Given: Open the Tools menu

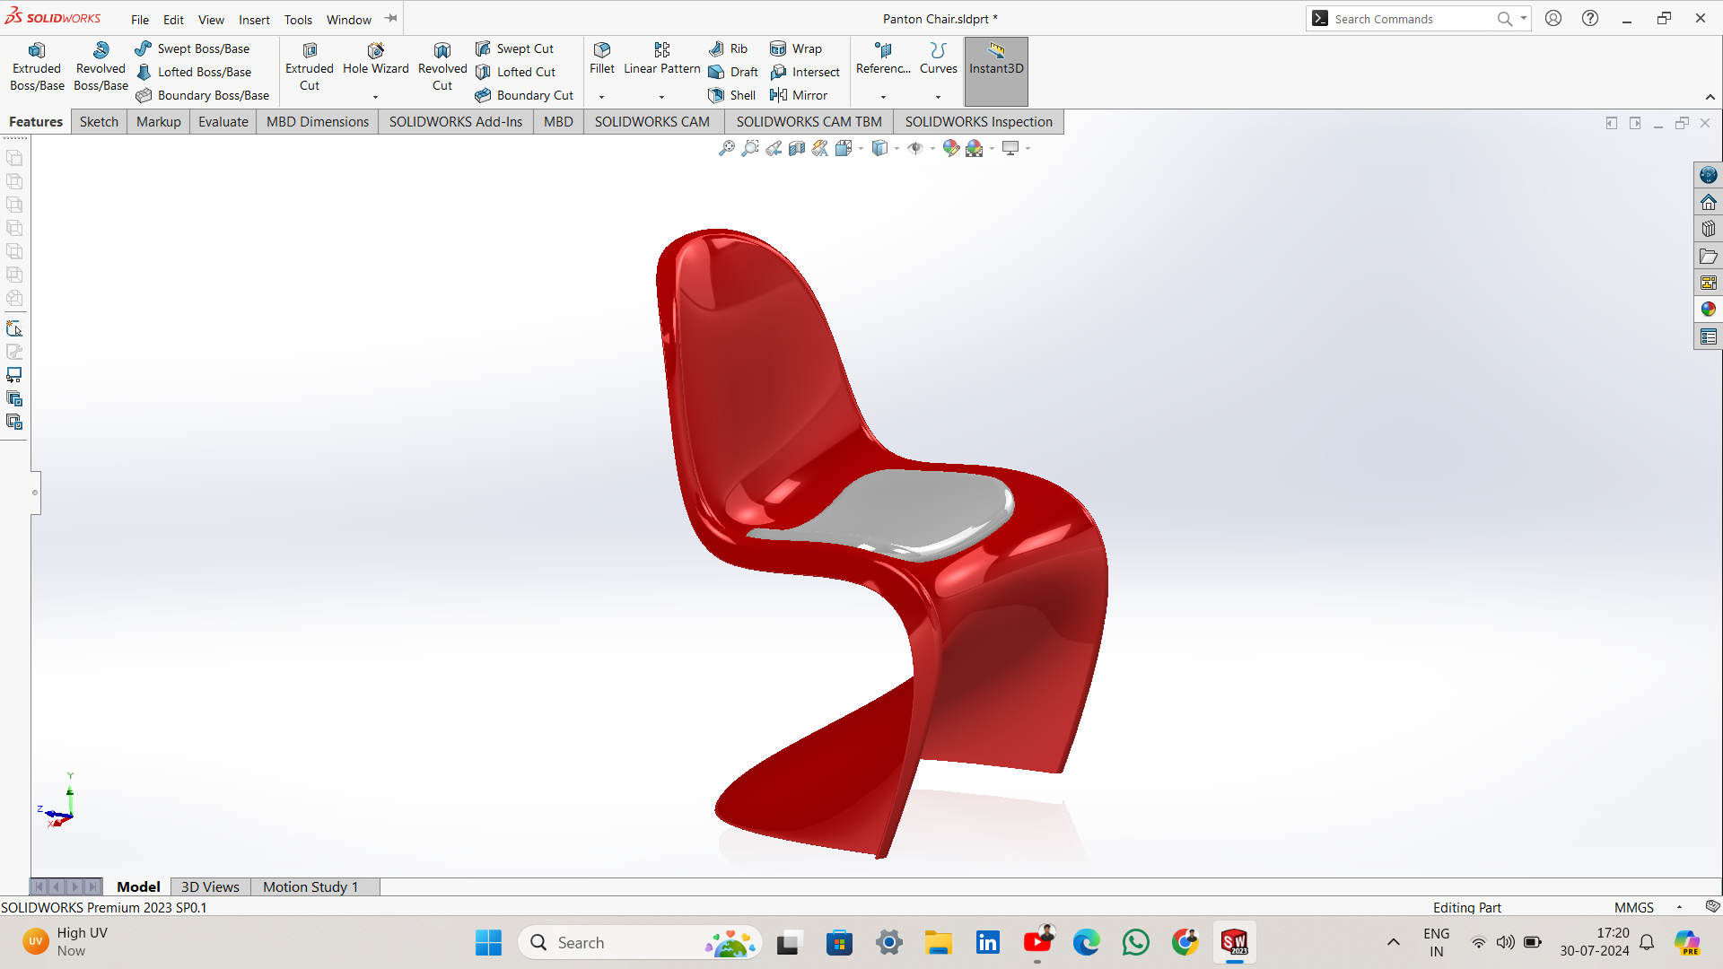Looking at the screenshot, I should pos(298,19).
